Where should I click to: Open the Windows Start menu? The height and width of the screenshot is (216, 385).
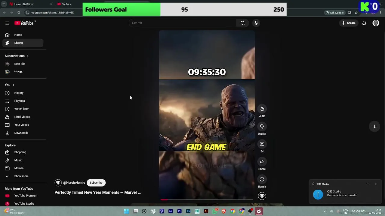pyautogui.click(x=126, y=211)
